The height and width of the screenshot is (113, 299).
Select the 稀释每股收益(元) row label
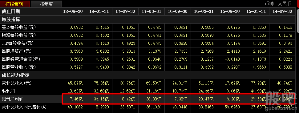click(x=19, y=36)
